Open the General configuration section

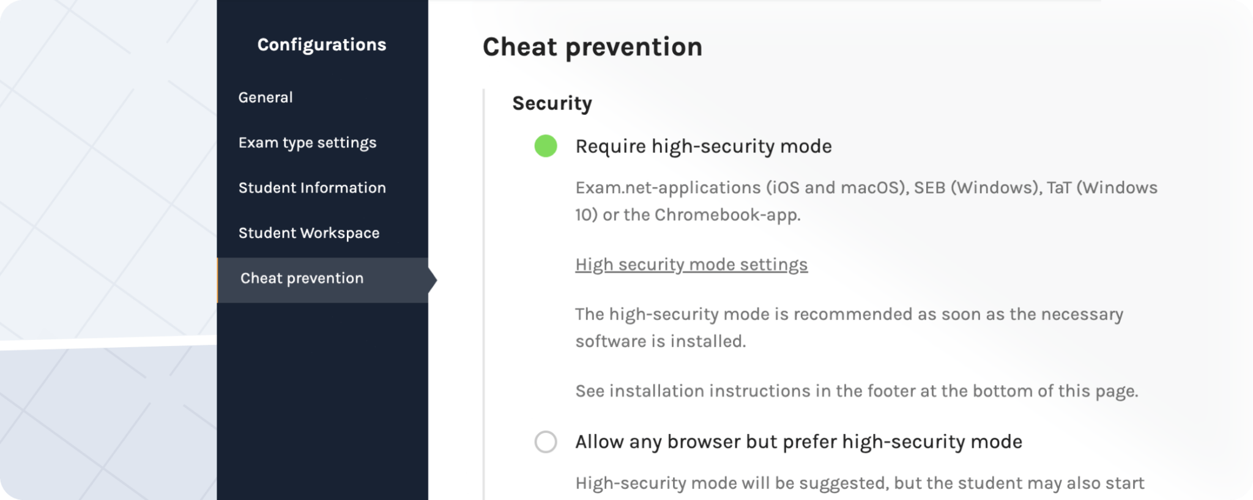point(266,97)
